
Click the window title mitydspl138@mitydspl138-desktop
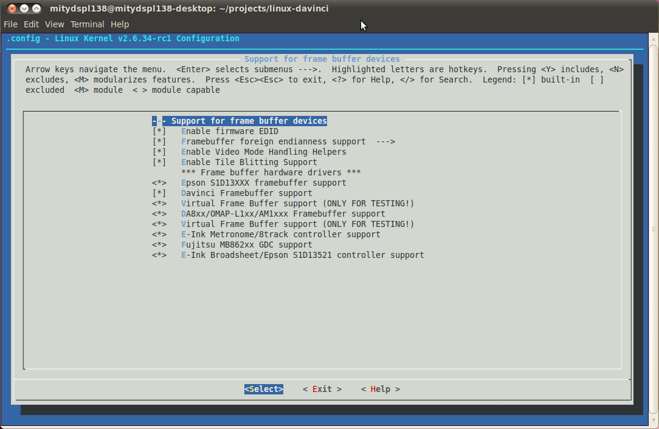pos(189,8)
